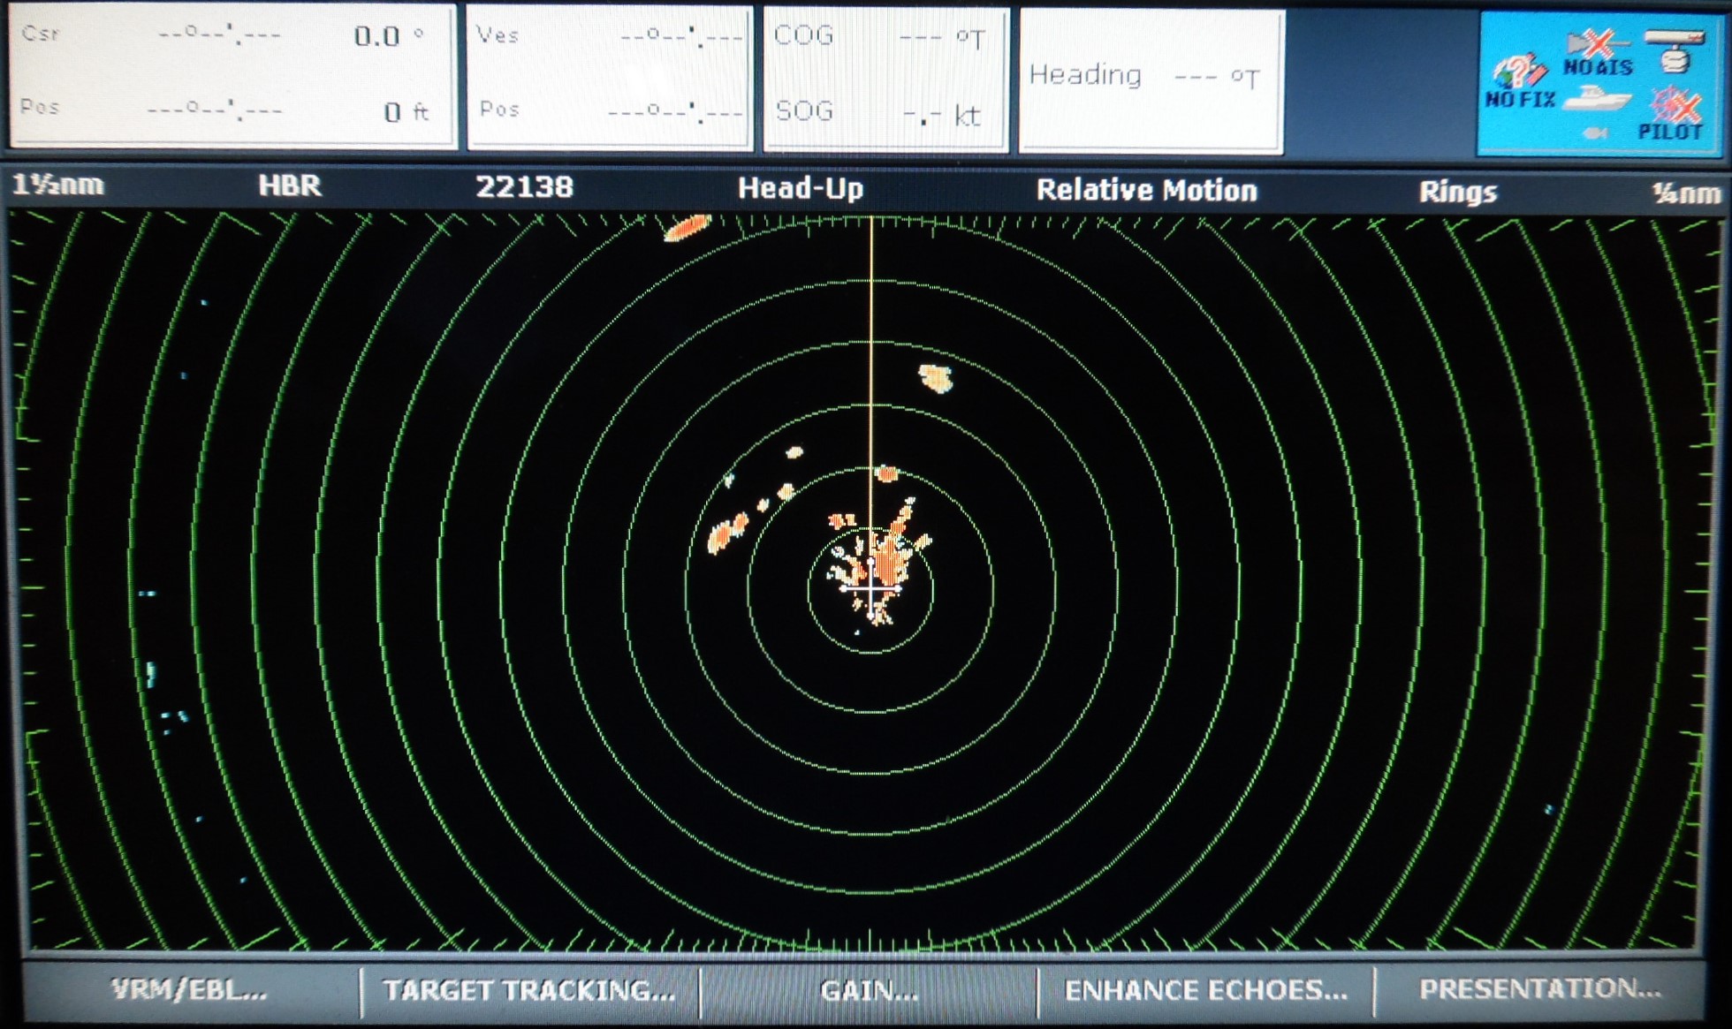Viewport: 1732px width, 1029px height.
Task: Click the Heading data box
Action: (1151, 81)
